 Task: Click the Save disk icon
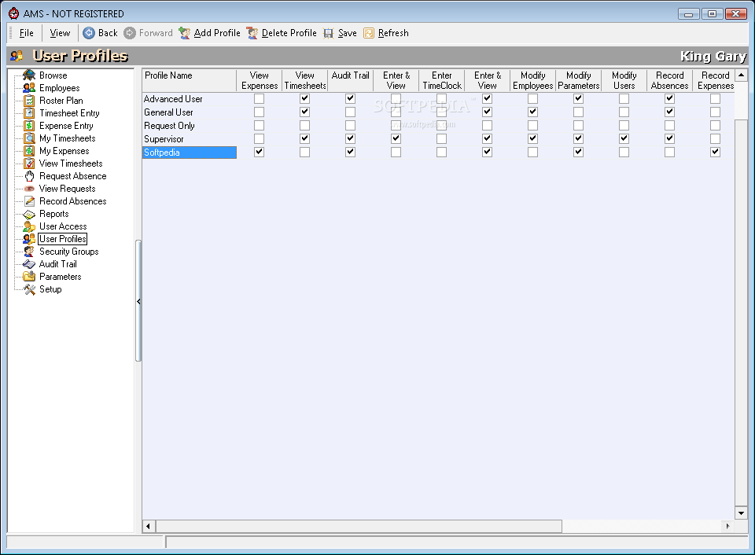pyautogui.click(x=329, y=33)
